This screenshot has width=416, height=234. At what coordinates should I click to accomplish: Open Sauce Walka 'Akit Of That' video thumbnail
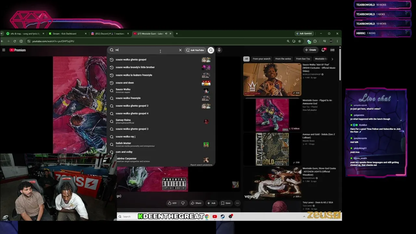click(272, 80)
